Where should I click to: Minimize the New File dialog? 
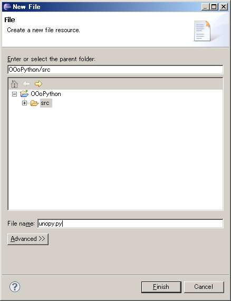tap(206, 7)
